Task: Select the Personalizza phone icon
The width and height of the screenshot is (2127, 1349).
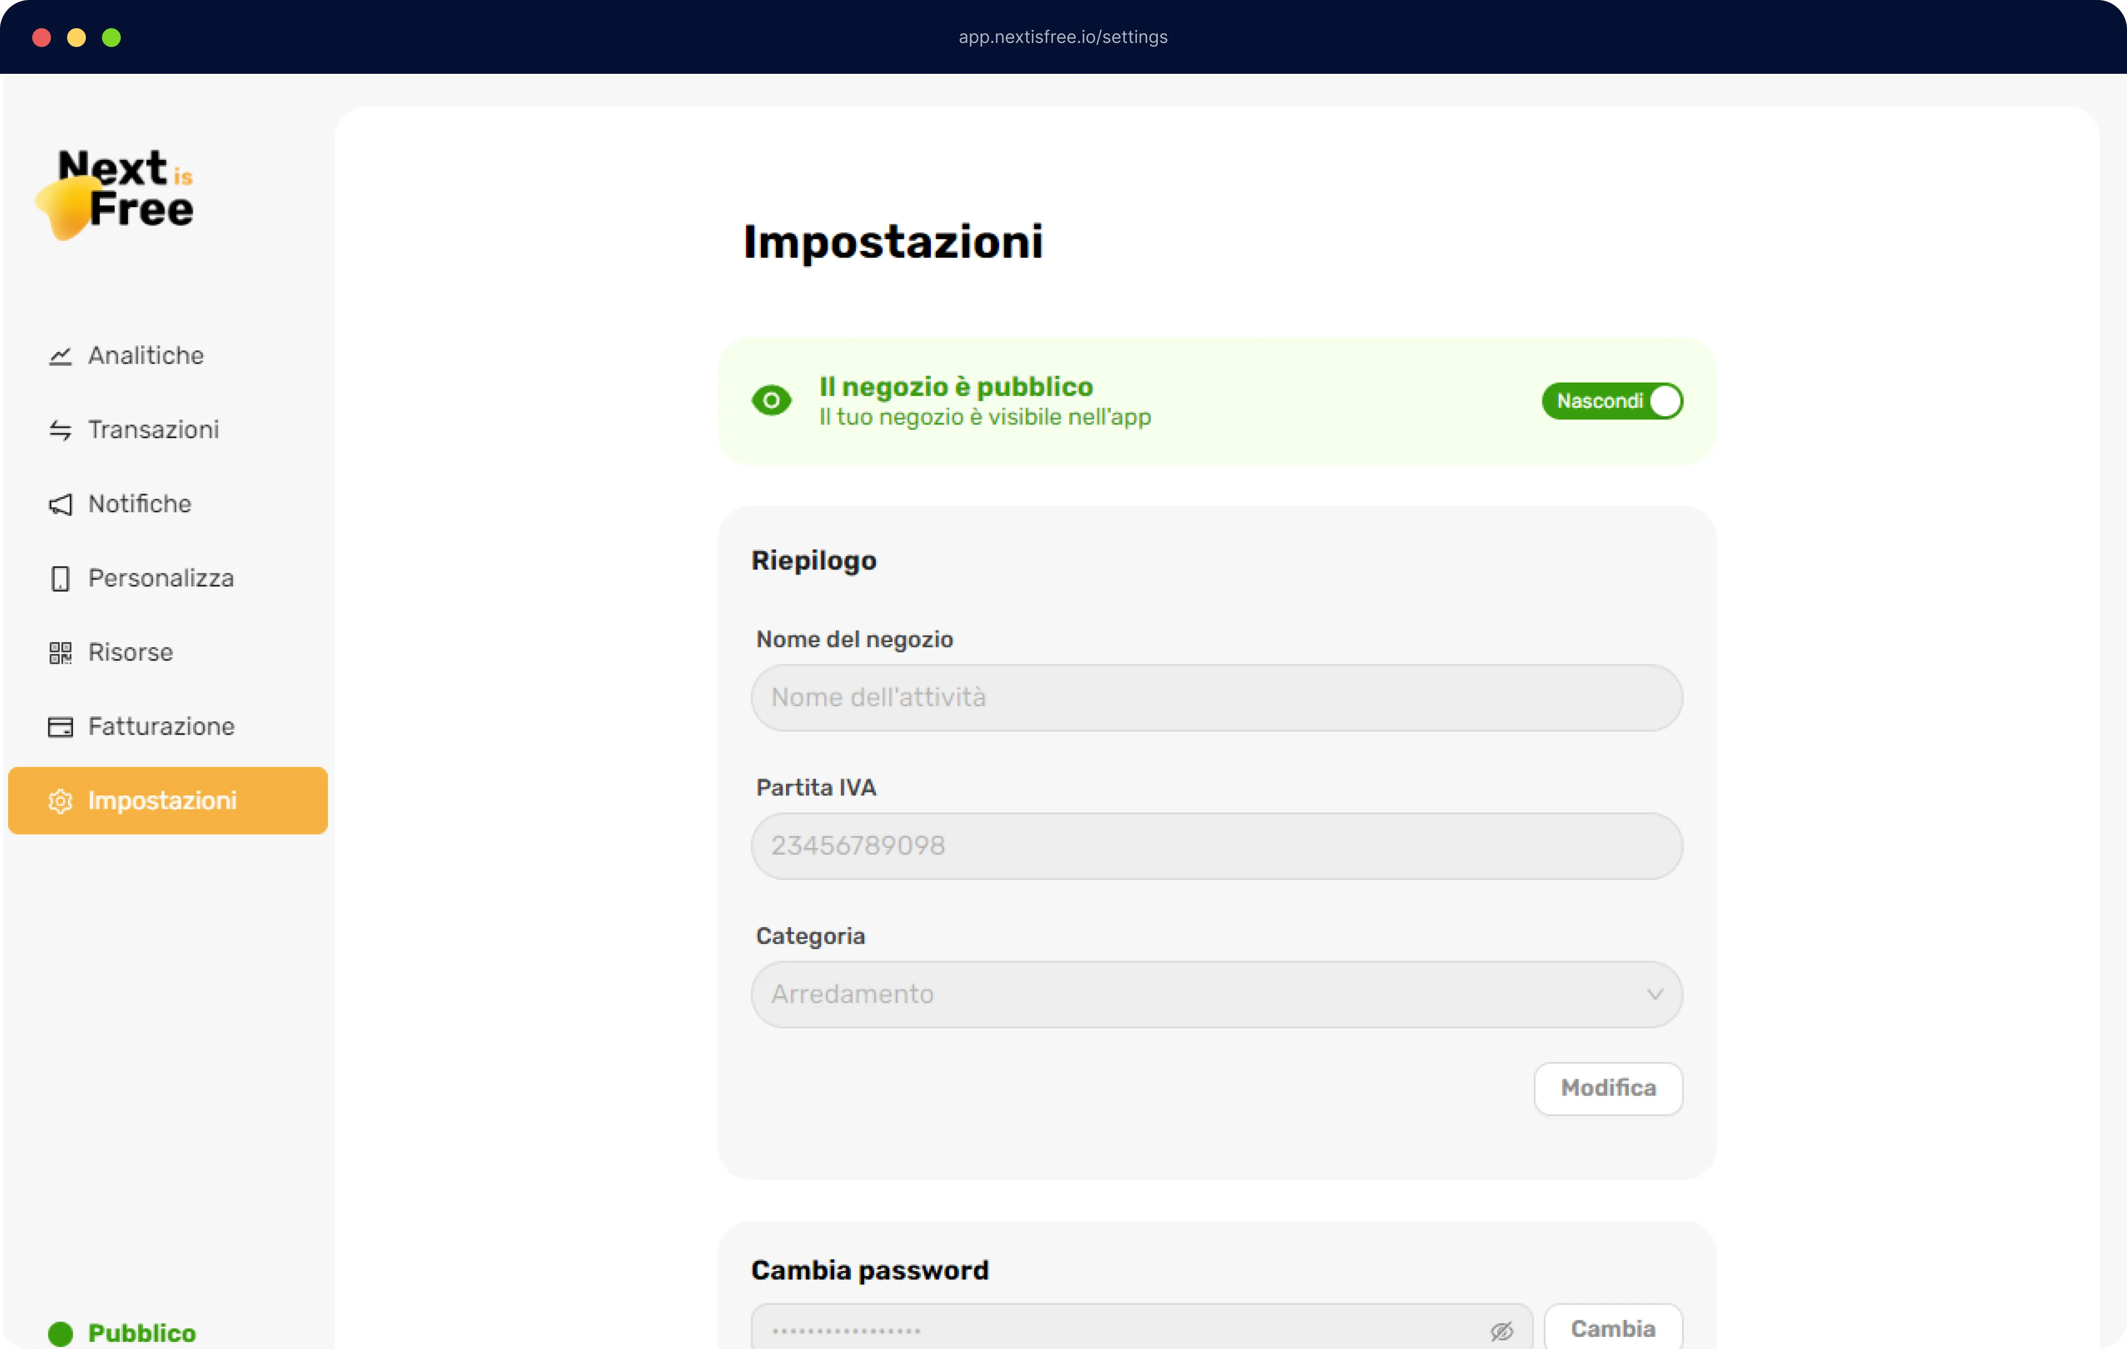Action: [59, 579]
